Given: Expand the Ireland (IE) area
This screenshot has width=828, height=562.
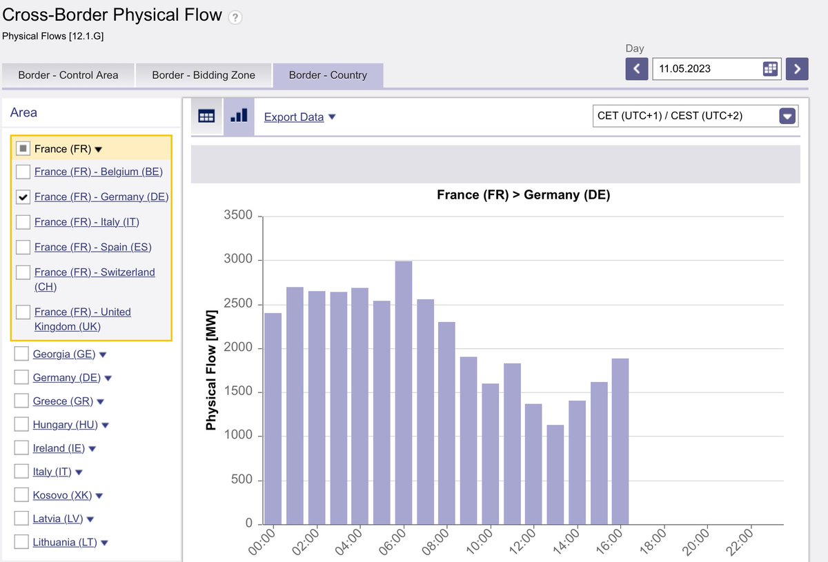Looking at the screenshot, I should [x=92, y=448].
